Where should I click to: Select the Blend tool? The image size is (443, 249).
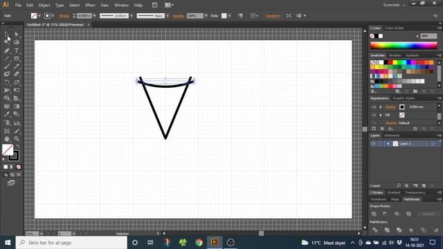(17, 114)
